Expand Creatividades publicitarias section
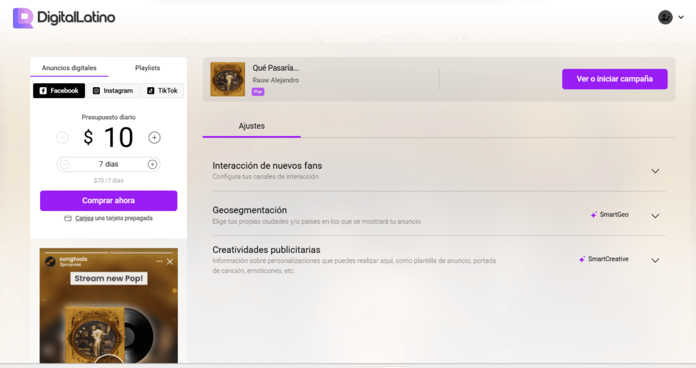 coord(655,260)
